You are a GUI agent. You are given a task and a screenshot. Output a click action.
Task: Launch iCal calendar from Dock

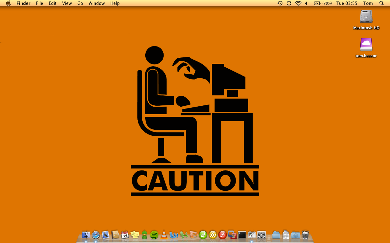coord(125,235)
